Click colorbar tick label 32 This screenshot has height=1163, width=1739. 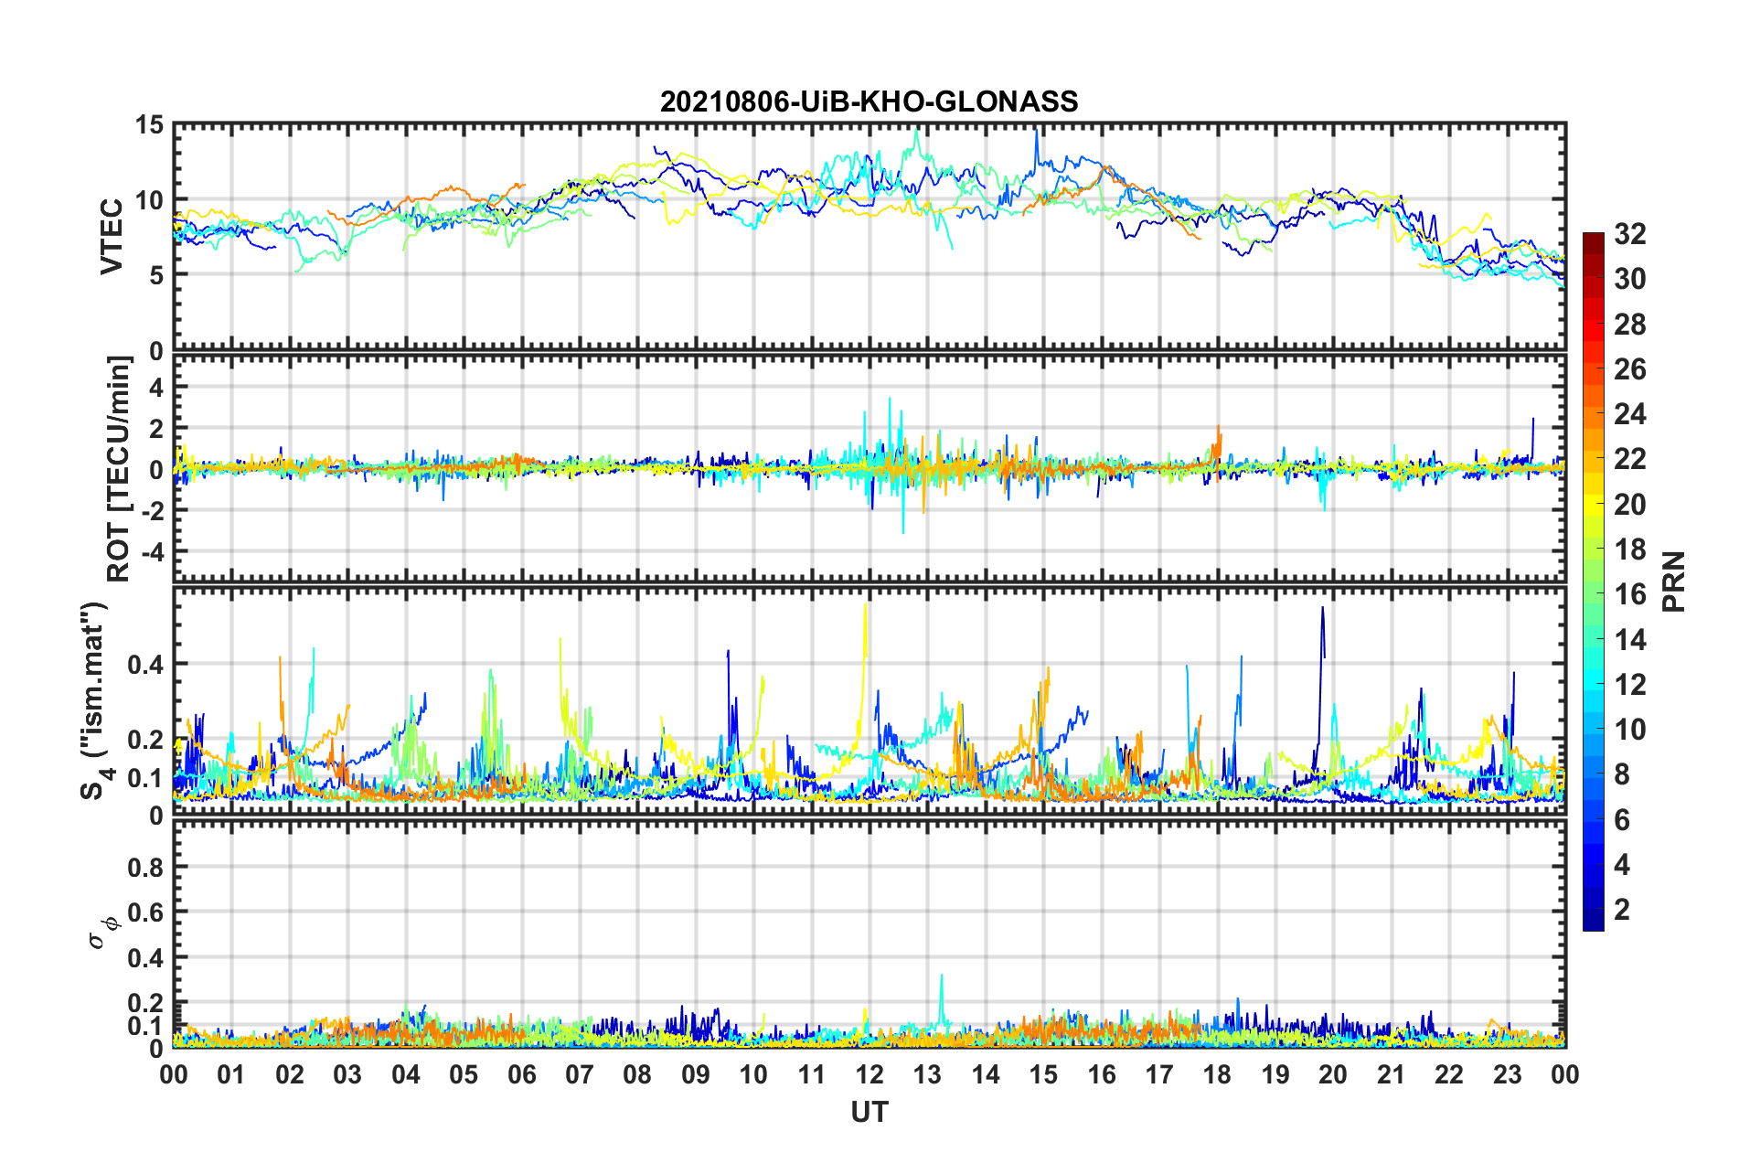1629,234
